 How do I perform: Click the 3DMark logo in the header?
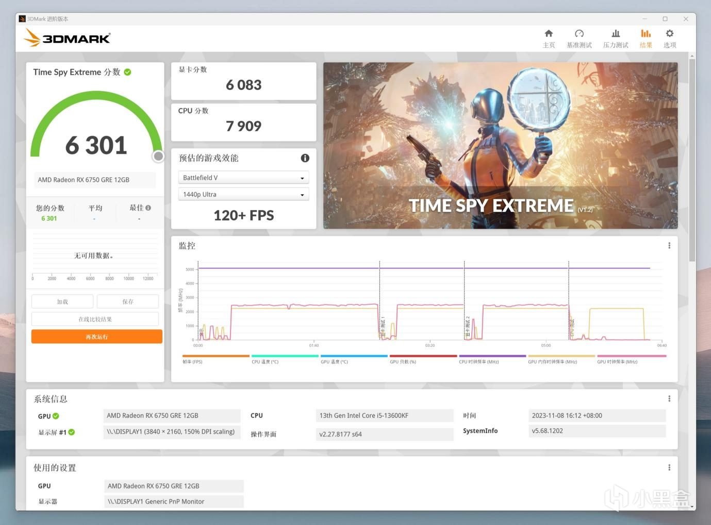(68, 38)
